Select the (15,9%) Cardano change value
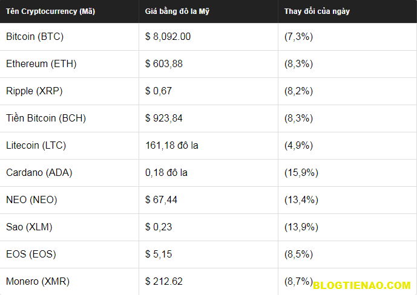This screenshot has height=295, width=417. [301, 173]
